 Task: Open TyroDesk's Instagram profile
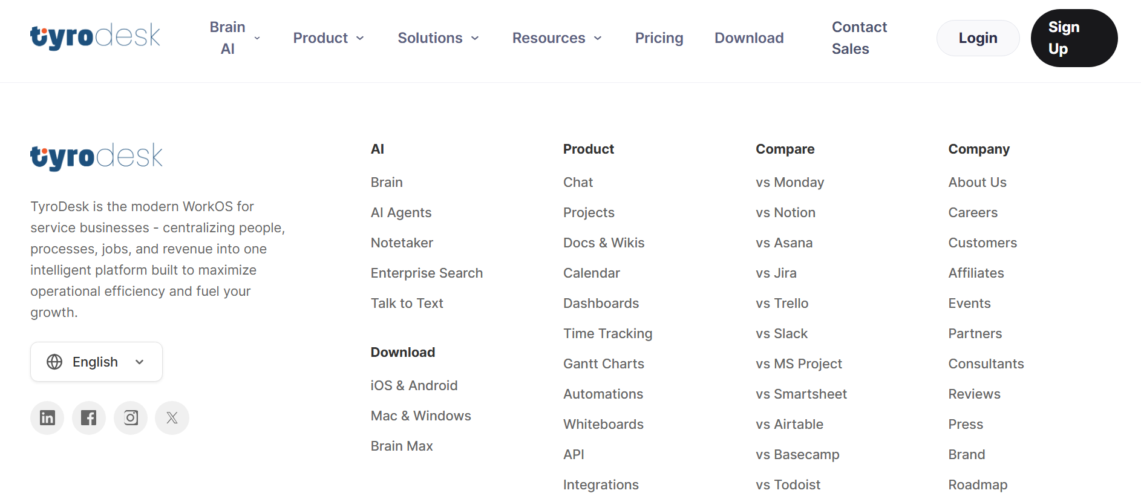coord(130,417)
